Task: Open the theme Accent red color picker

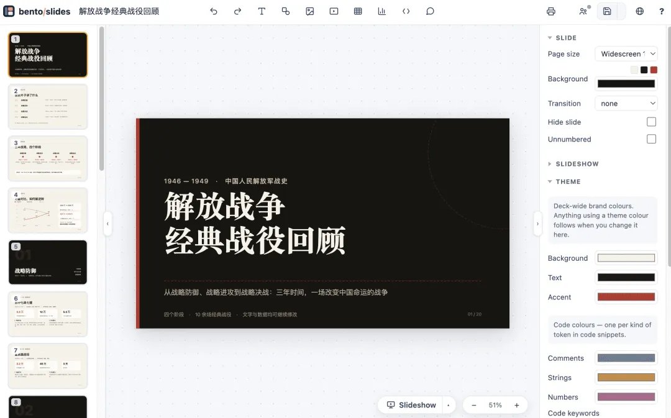Action: pos(626,297)
